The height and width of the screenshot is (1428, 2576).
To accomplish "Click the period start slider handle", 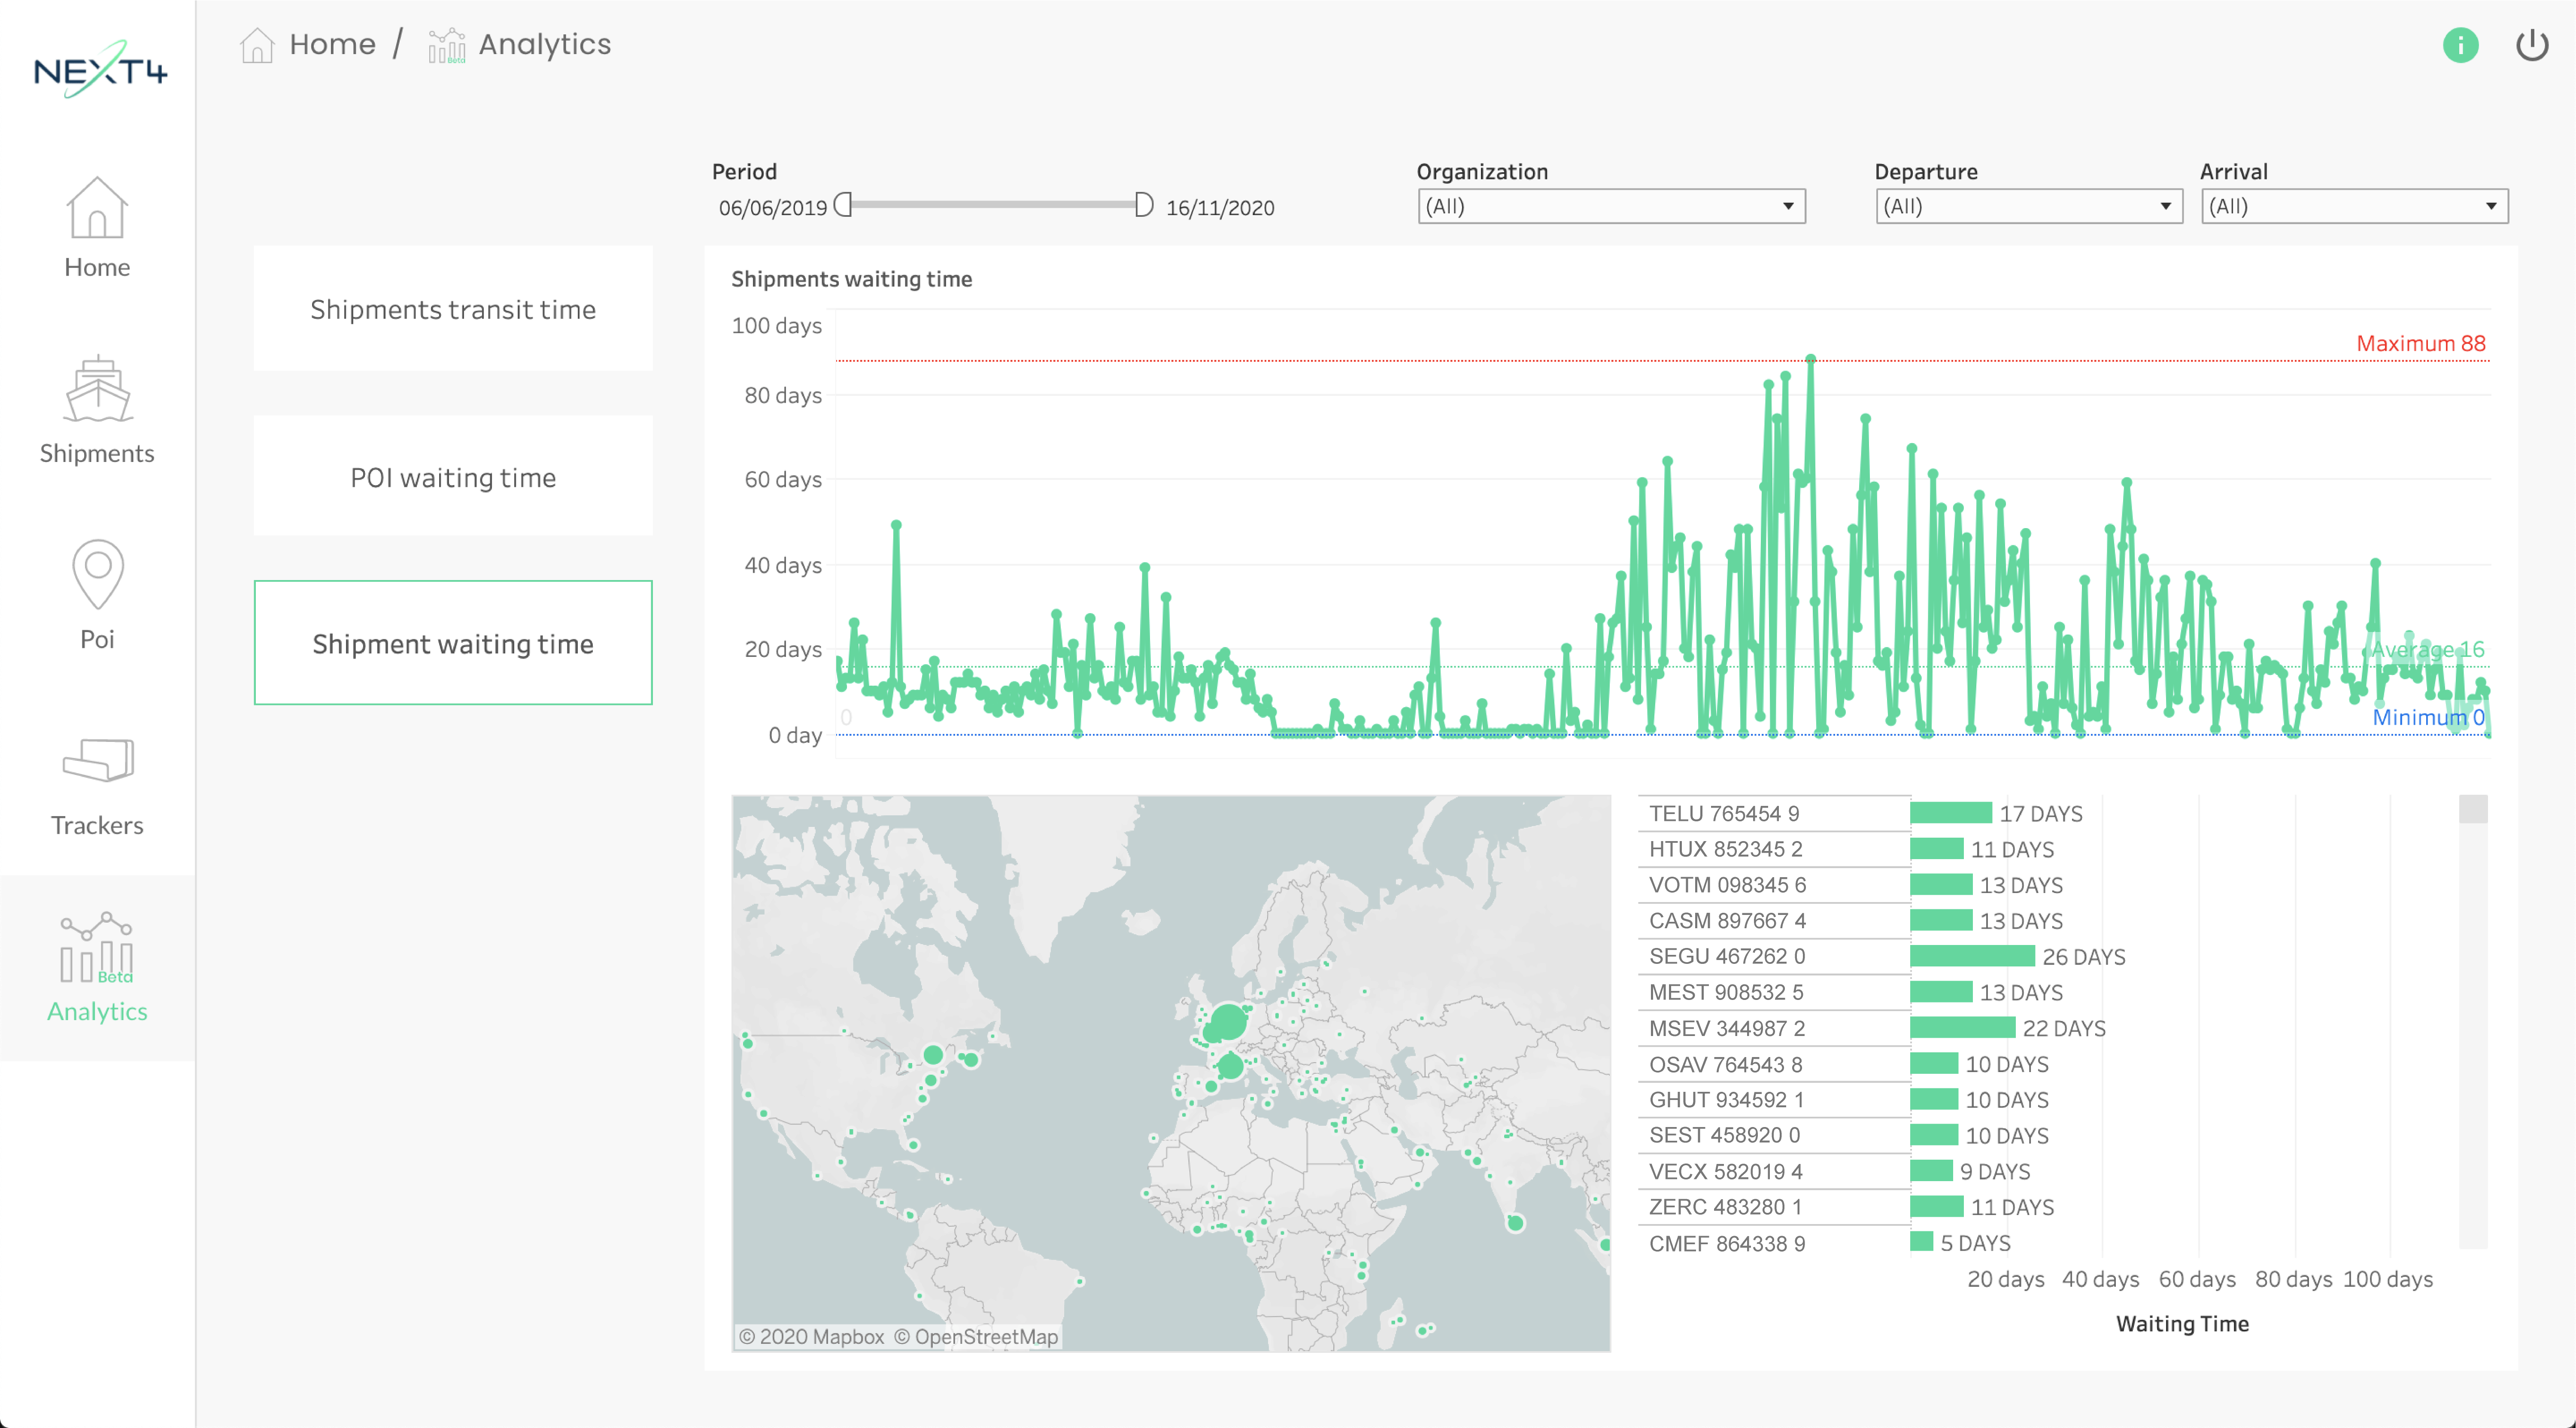I will [843, 205].
